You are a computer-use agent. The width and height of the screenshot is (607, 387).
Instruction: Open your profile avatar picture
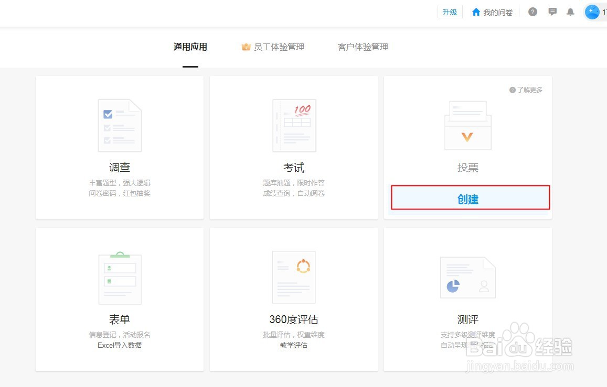(x=593, y=12)
